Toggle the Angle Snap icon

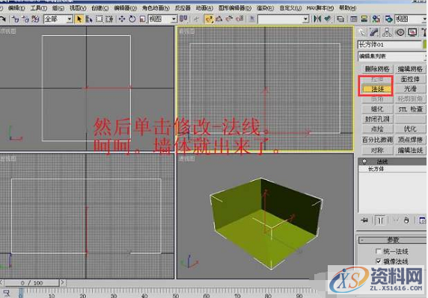coord(219,19)
